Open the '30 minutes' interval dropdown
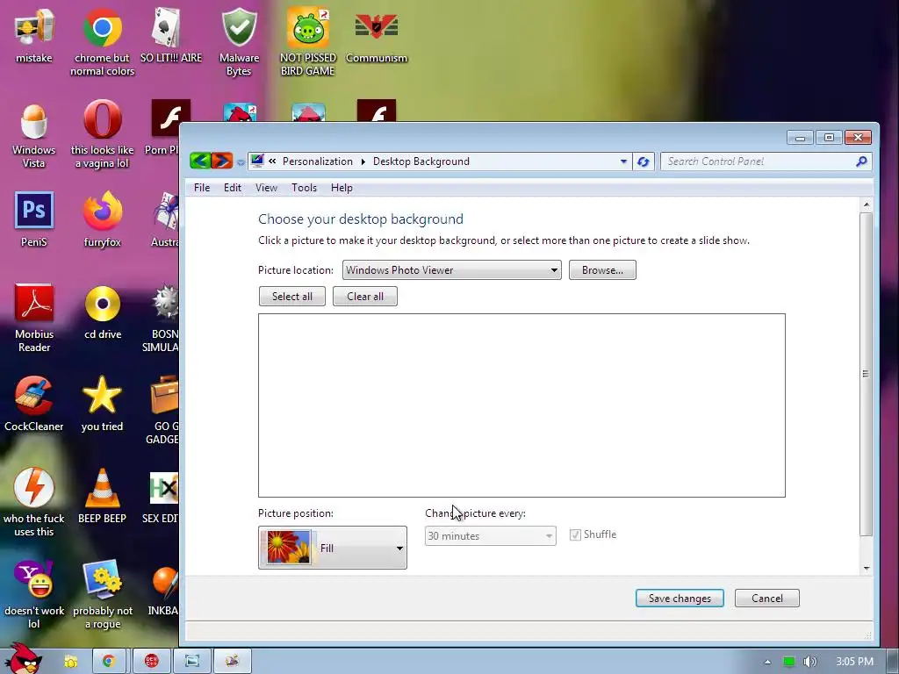The image size is (899, 674). [490, 536]
